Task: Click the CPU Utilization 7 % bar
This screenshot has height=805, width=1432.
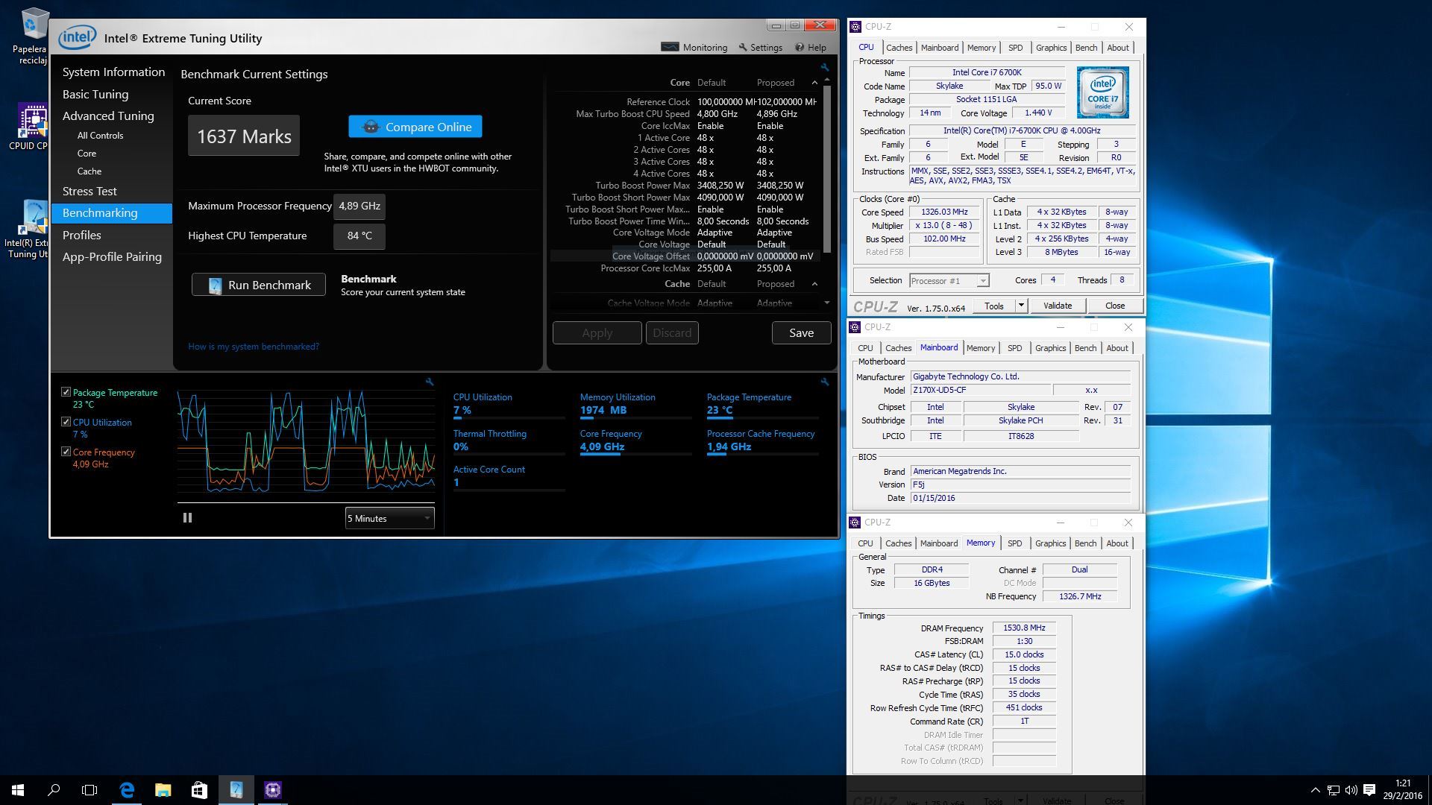Action: [x=509, y=418]
